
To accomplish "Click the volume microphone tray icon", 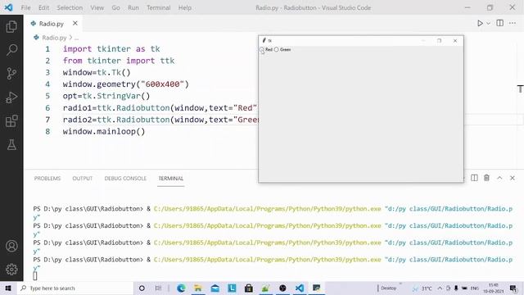I will [456, 288].
